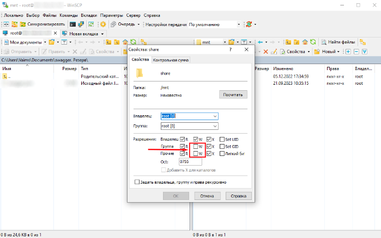Refresh the remote panel

(x=313, y=42)
